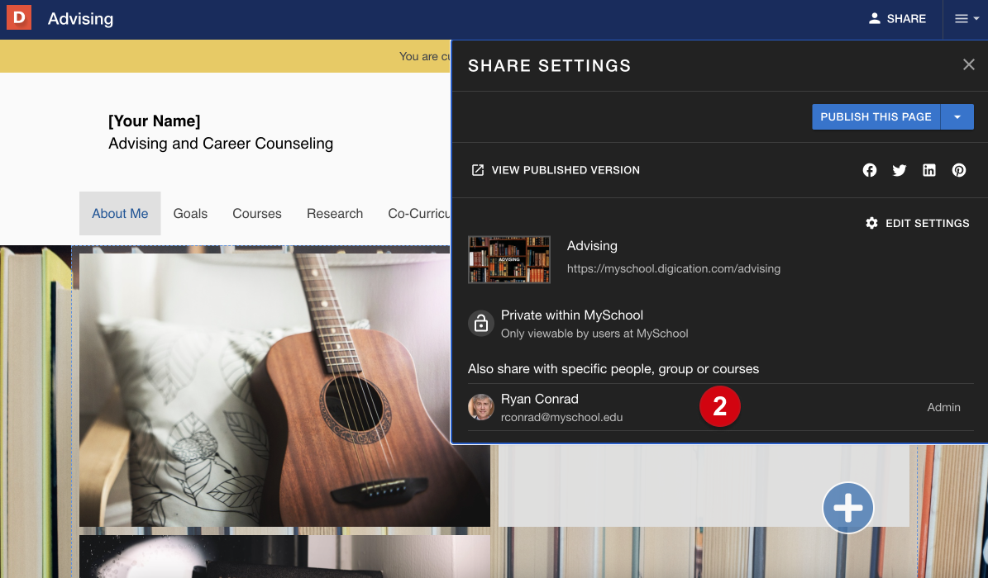Click the Admin role label

click(943, 407)
